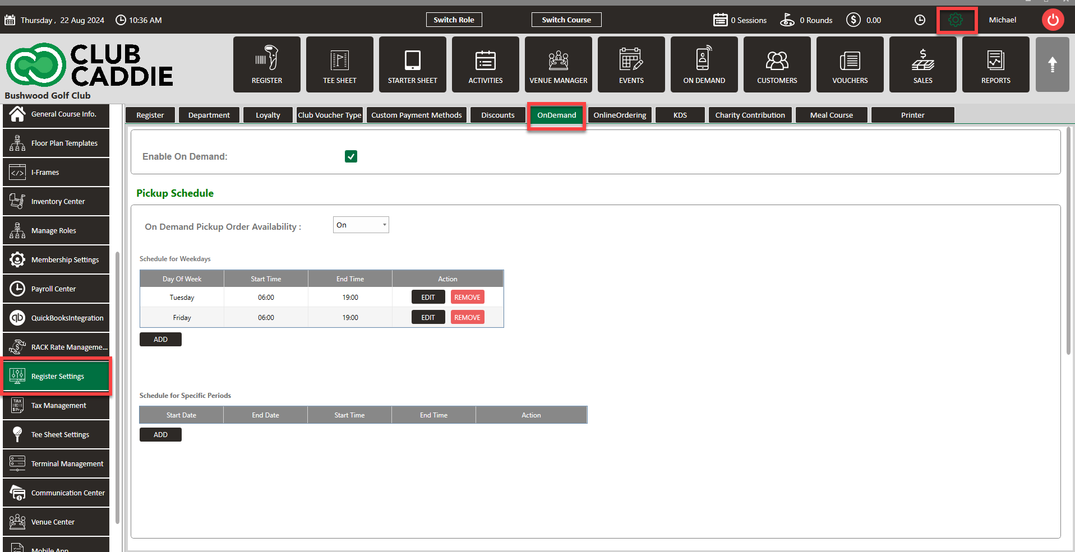
Task: Open Terminal Management in sidebar
Action: point(56,464)
